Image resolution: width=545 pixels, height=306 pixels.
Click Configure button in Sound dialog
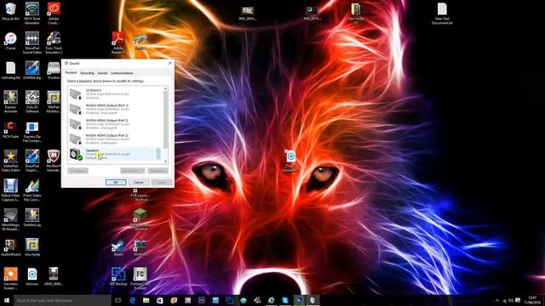tap(77, 171)
